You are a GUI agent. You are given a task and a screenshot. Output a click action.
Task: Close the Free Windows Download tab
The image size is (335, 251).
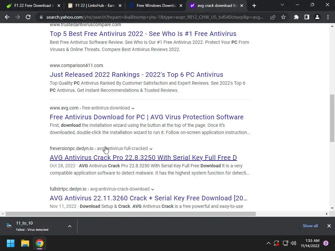coord(181,6)
